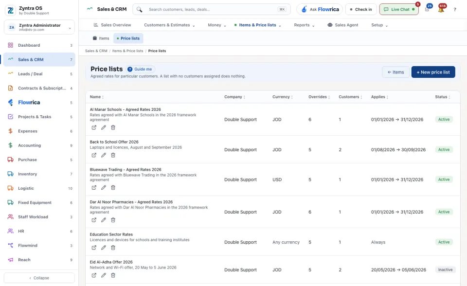This screenshot has height=286, width=467.
Task: Edit Back to School Offer 2026
Action: click(x=103, y=155)
